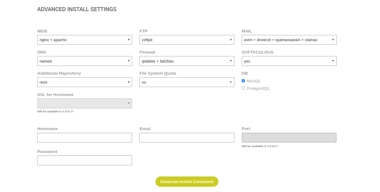Viewport: 380px width, 192px height.
Task: Click the Password field label
Action: (47, 151)
